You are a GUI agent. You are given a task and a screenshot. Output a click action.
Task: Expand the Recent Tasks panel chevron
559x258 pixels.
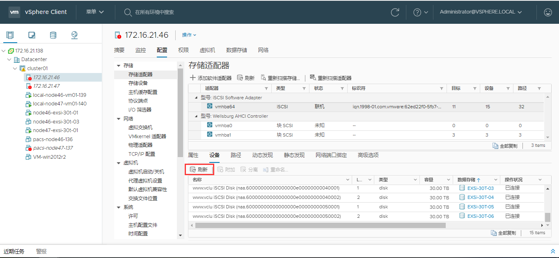pyautogui.click(x=552, y=251)
